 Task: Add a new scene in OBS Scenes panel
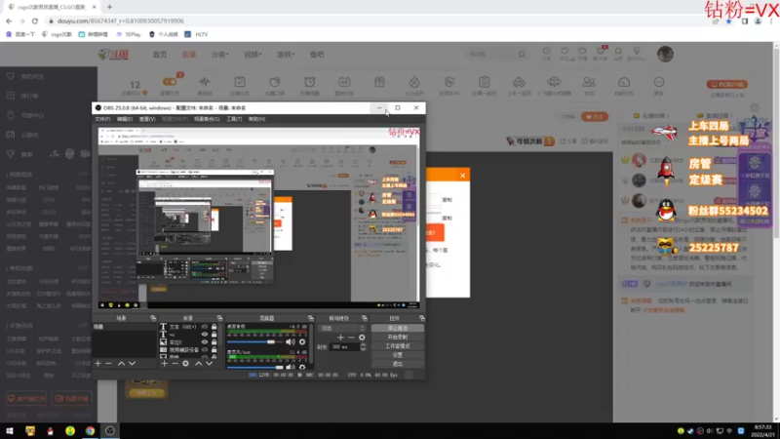point(98,363)
